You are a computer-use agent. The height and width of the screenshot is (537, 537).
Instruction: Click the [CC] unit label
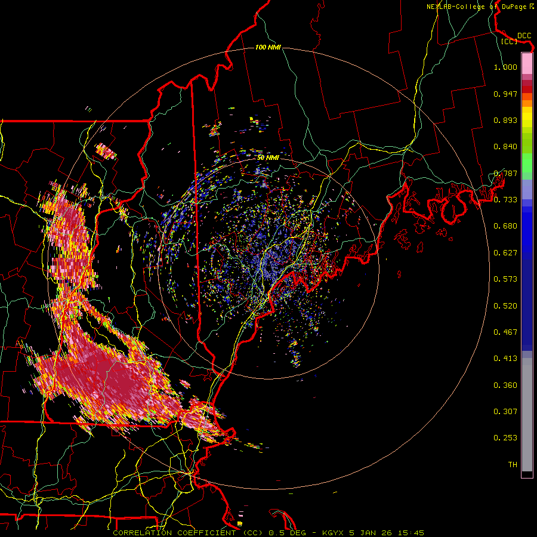tap(510, 41)
